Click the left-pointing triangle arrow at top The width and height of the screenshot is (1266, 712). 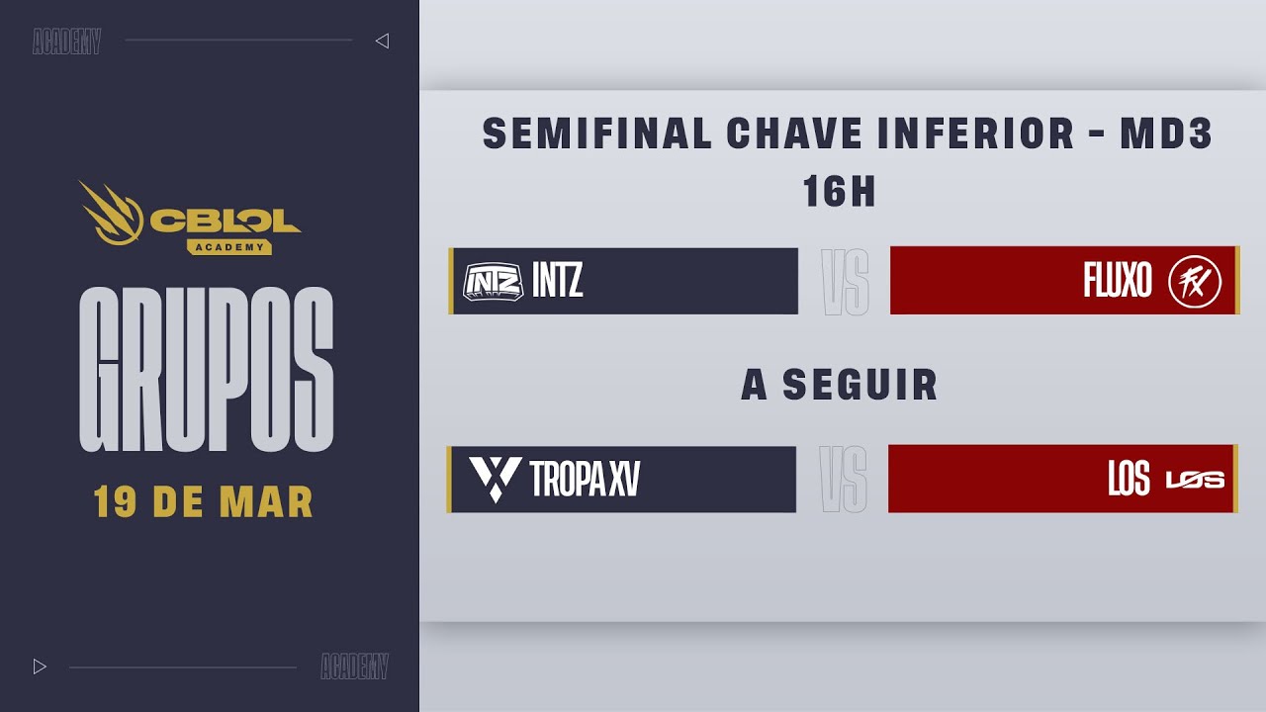(x=383, y=41)
